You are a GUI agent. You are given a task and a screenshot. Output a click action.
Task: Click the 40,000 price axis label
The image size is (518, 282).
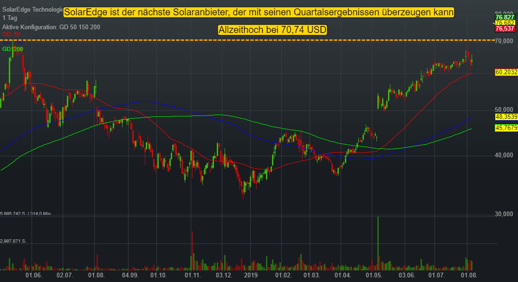[x=504, y=155]
